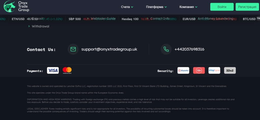The width and height of the screenshot is (260, 120).
Task: Open the Webtrader Guide link
Action: 103,18
